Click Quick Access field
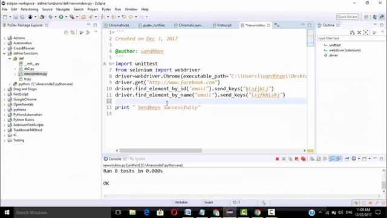This screenshot has width=387, height=218. point(347,17)
